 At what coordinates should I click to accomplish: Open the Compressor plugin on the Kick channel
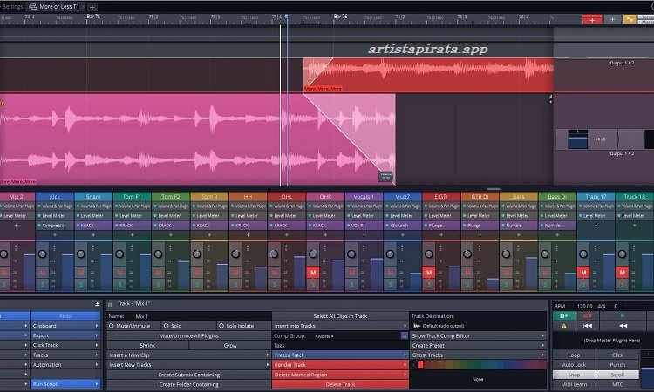pos(55,226)
